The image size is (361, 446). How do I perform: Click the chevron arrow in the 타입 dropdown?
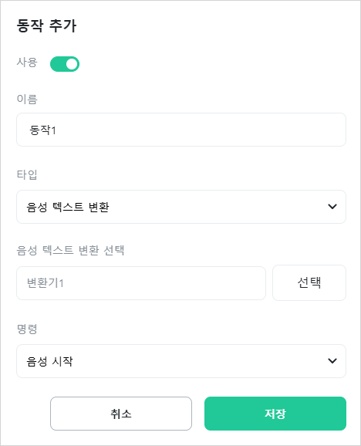(332, 207)
